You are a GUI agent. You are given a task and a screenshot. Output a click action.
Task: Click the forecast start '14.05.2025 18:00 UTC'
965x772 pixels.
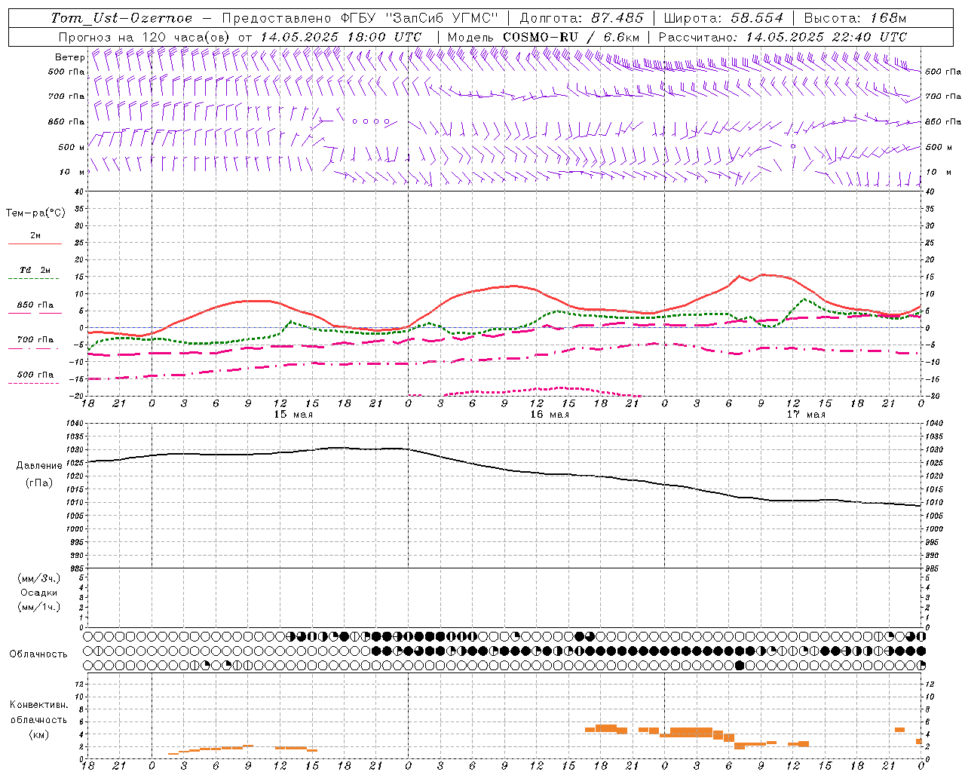[341, 37]
